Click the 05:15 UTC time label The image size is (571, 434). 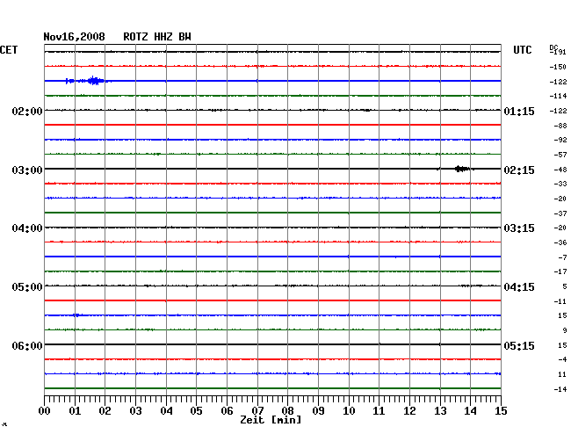tap(519, 345)
